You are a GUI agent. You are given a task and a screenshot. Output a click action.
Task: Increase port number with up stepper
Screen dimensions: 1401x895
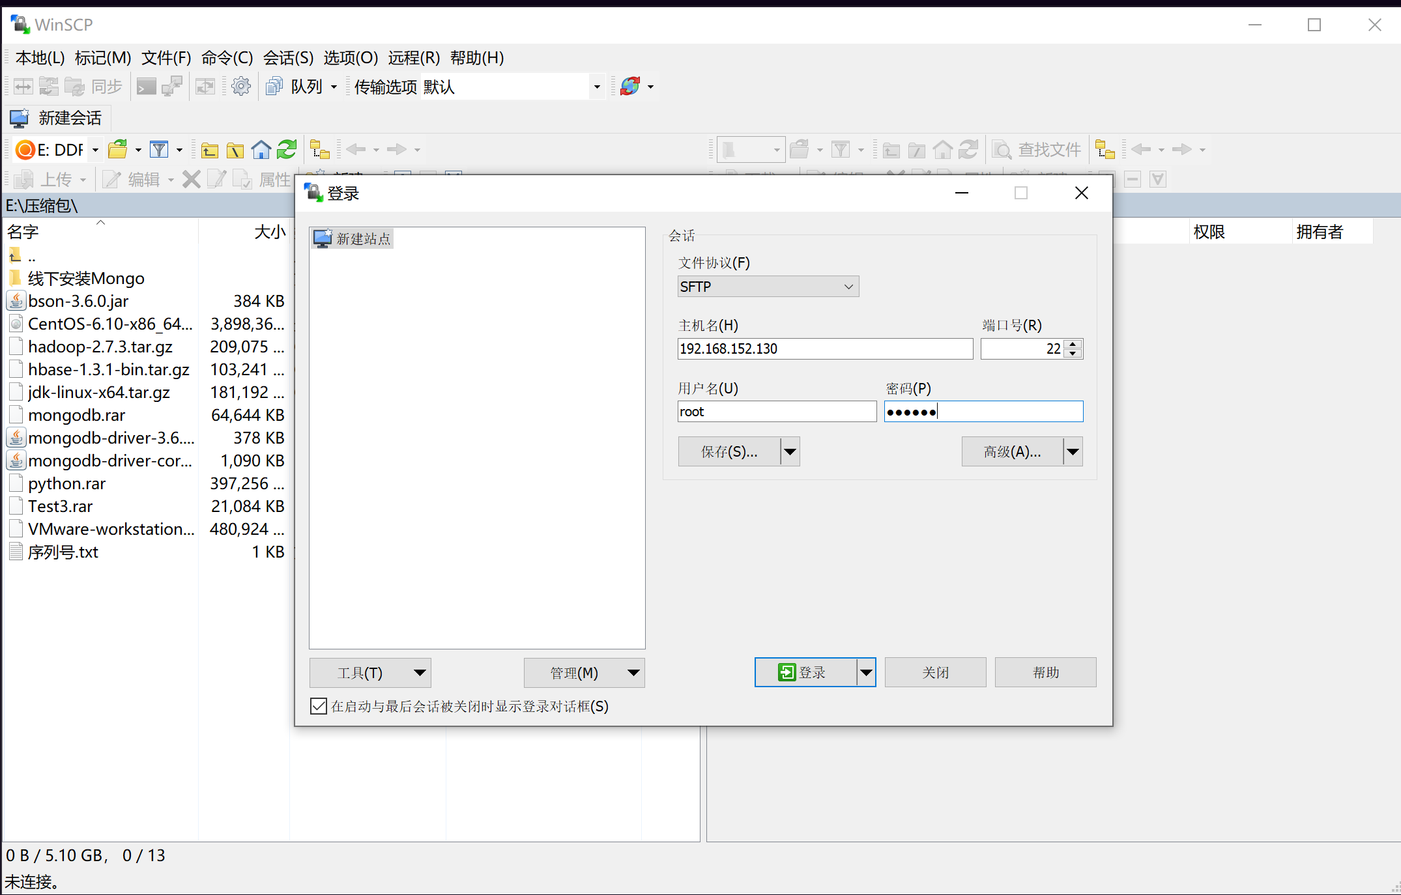[1073, 343]
